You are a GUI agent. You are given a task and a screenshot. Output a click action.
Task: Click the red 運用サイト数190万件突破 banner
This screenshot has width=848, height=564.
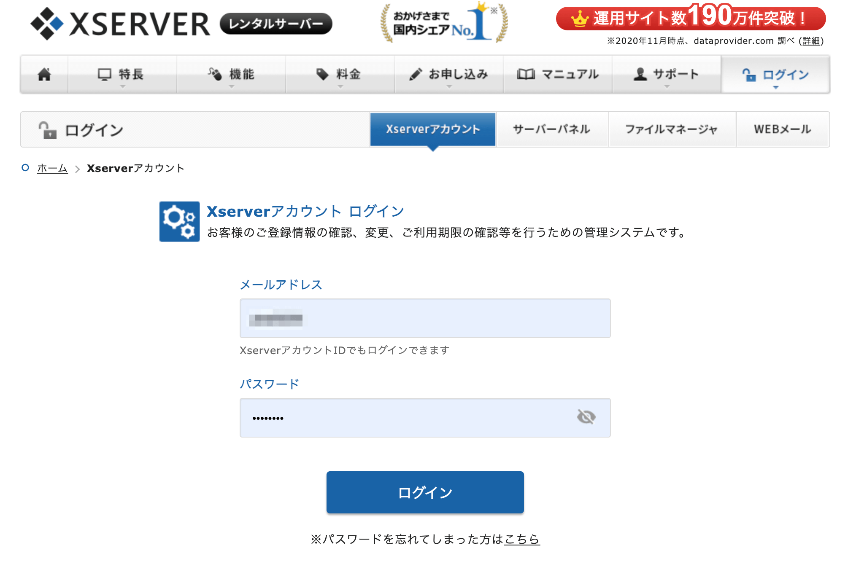[x=691, y=18]
